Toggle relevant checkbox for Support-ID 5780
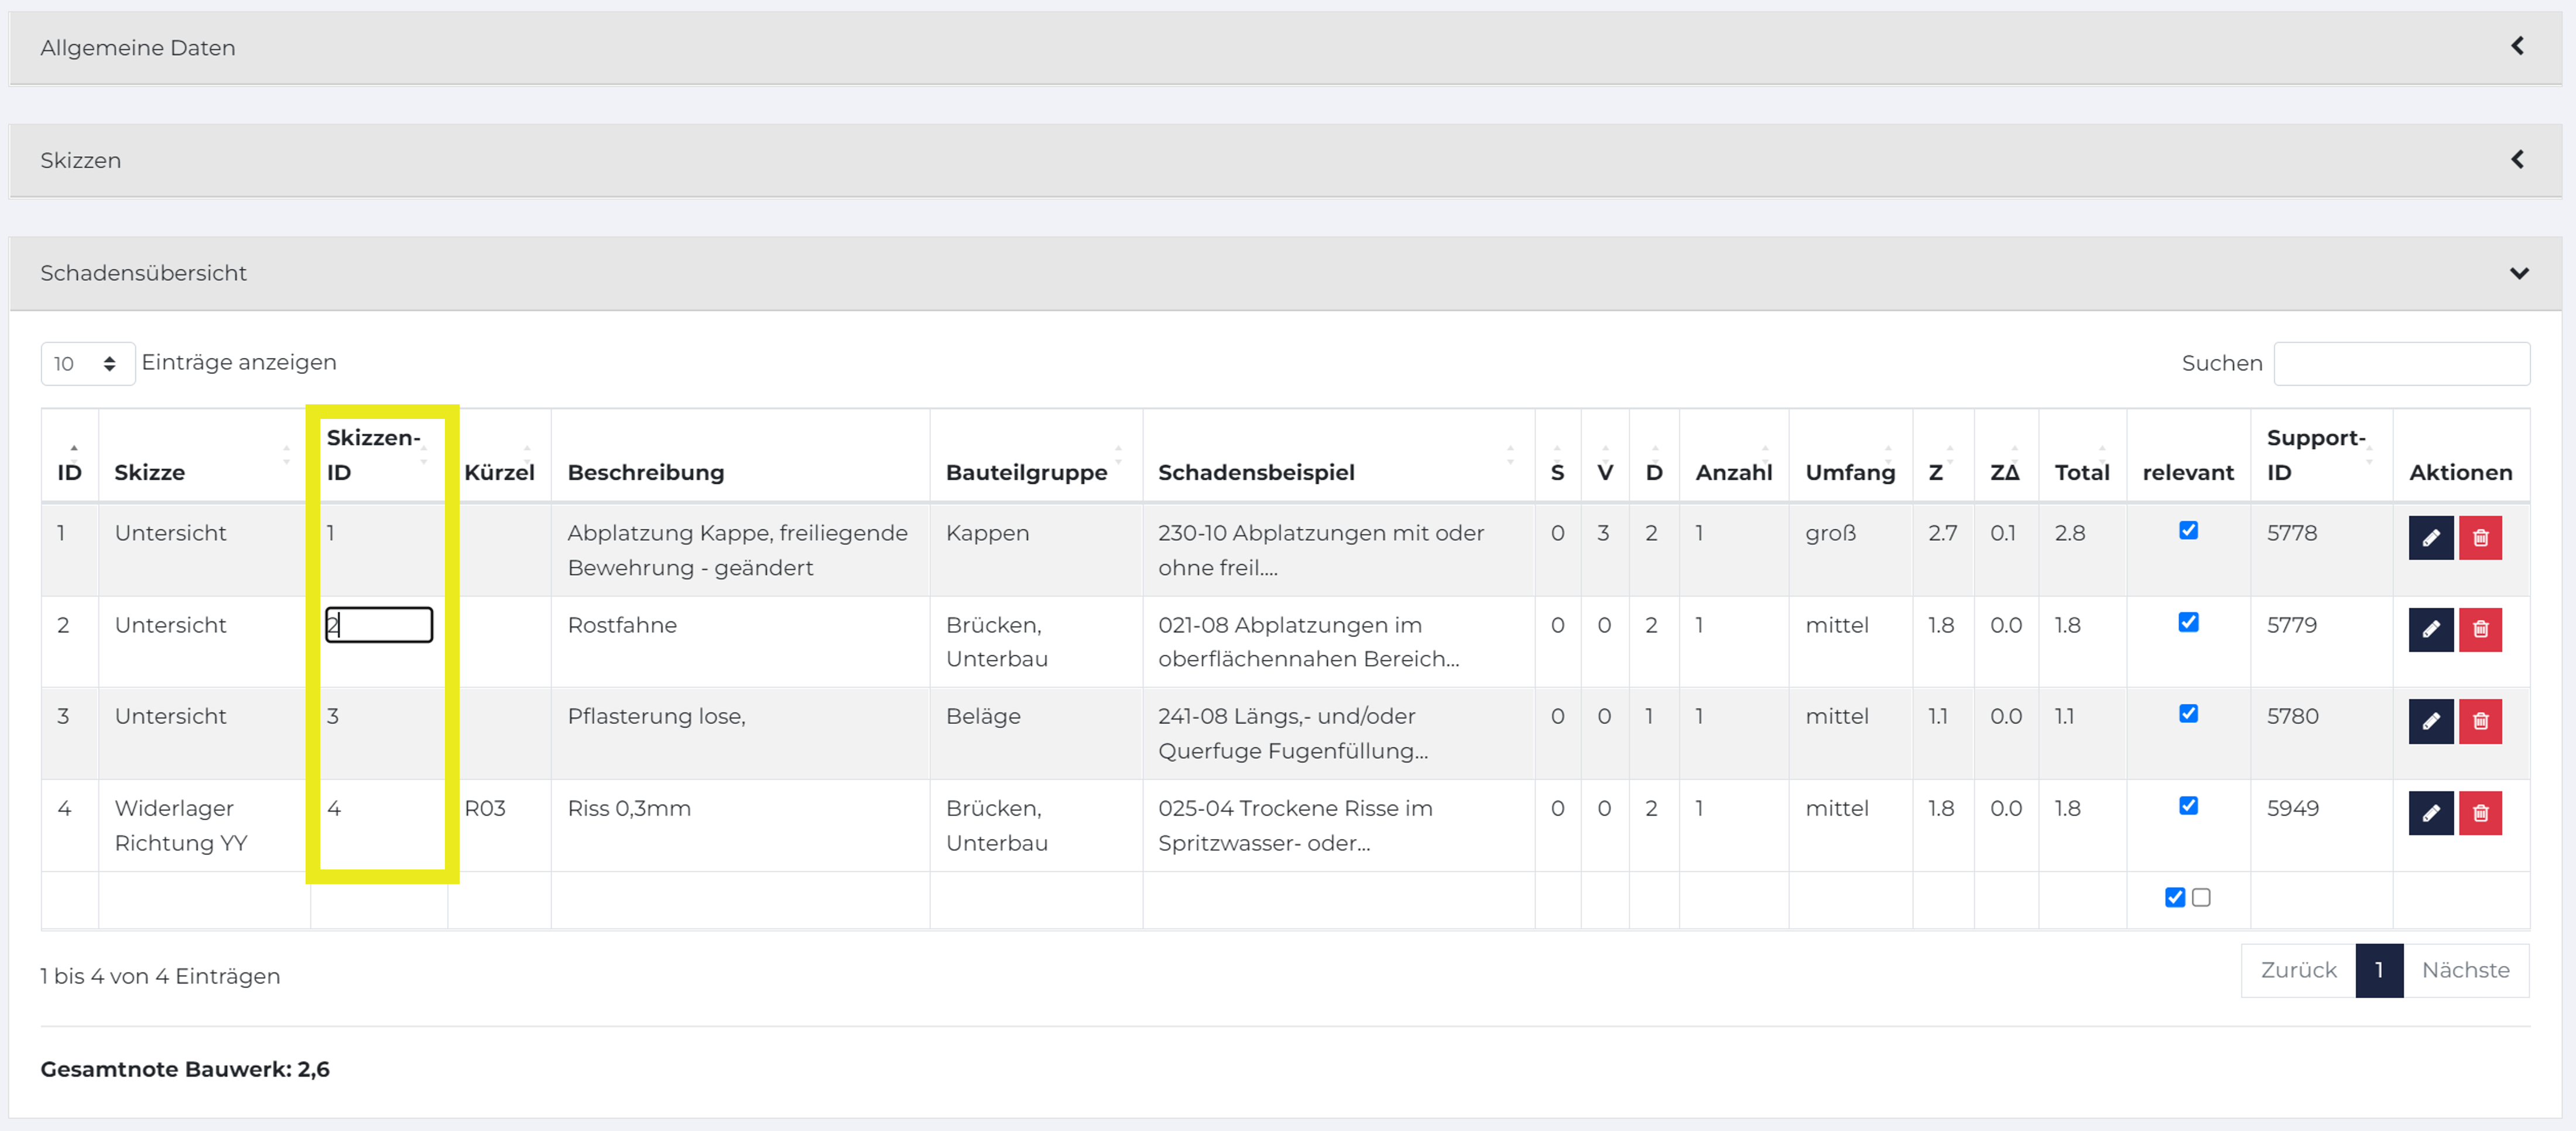This screenshot has height=1131, width=2576. click(x=2188, y=713)
